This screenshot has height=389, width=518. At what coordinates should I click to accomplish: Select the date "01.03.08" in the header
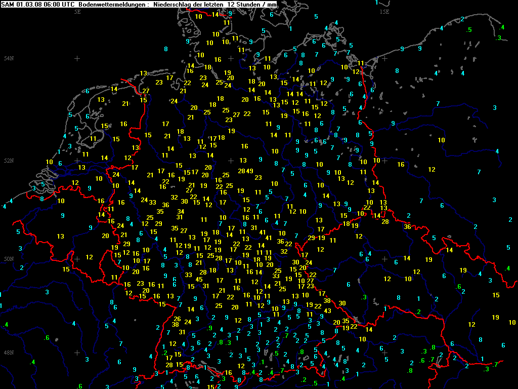[x=29, y=5]
